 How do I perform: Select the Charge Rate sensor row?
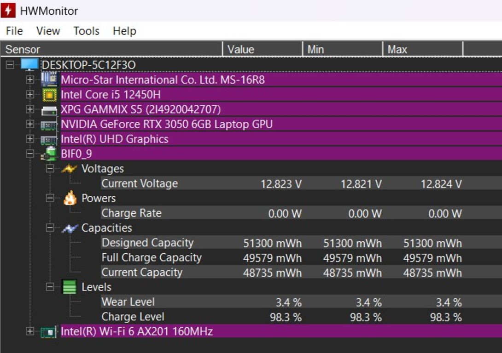pyautogui.click(x=301, y=213)
